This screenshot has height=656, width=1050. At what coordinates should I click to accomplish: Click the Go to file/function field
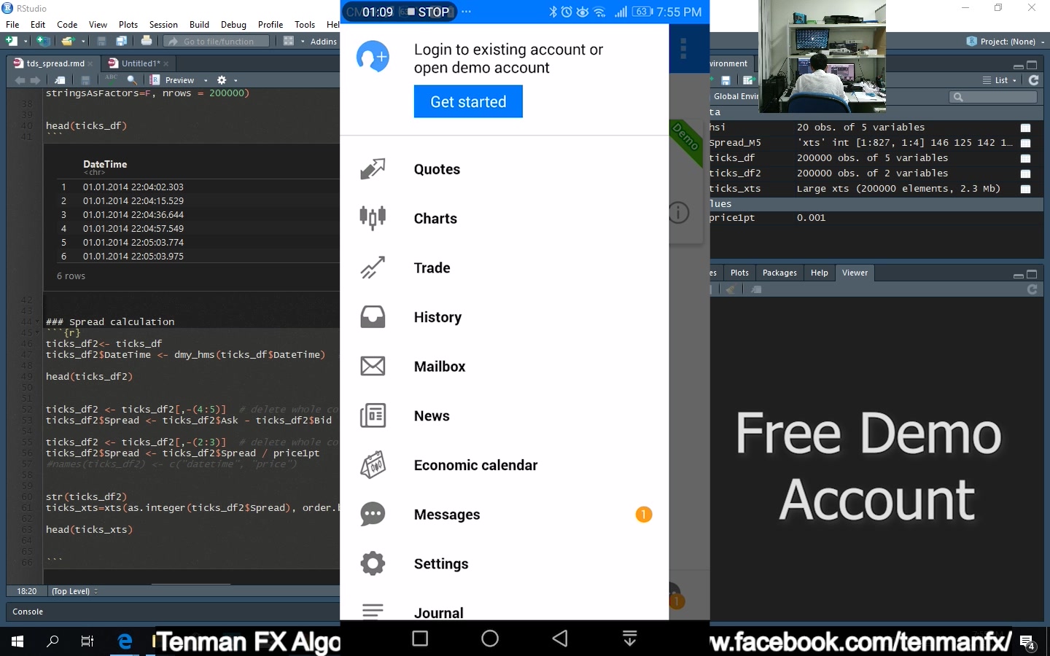click(217, 42)
